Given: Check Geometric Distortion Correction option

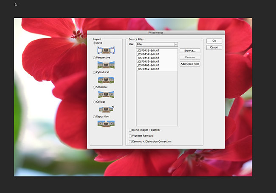Looking at the screenshot, I should coord(130,142).
